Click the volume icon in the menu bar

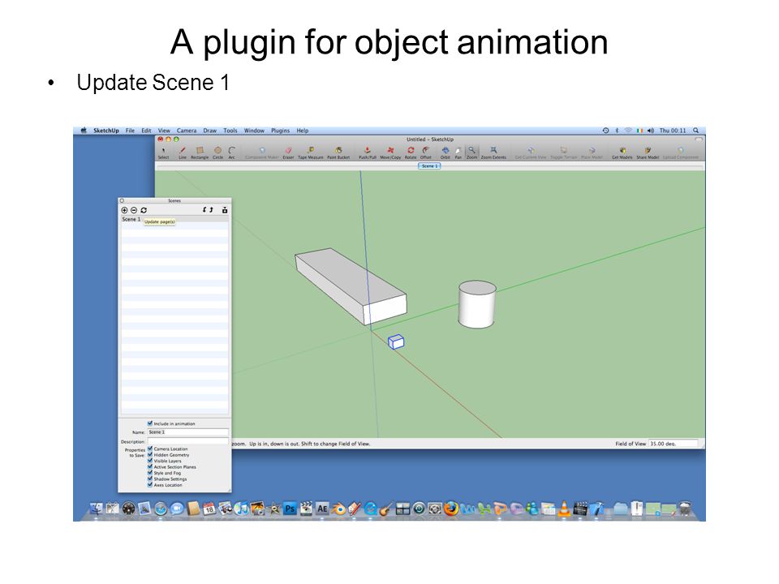[x=650, y=131]
